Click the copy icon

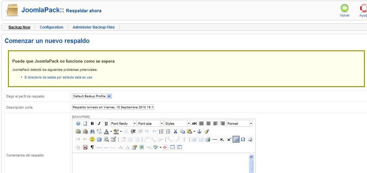[182, 132]
